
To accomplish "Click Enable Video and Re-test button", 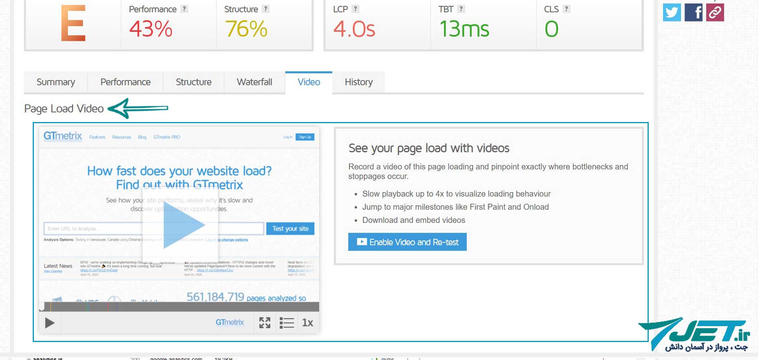I will pyautogui.click(x=408, y=242).
